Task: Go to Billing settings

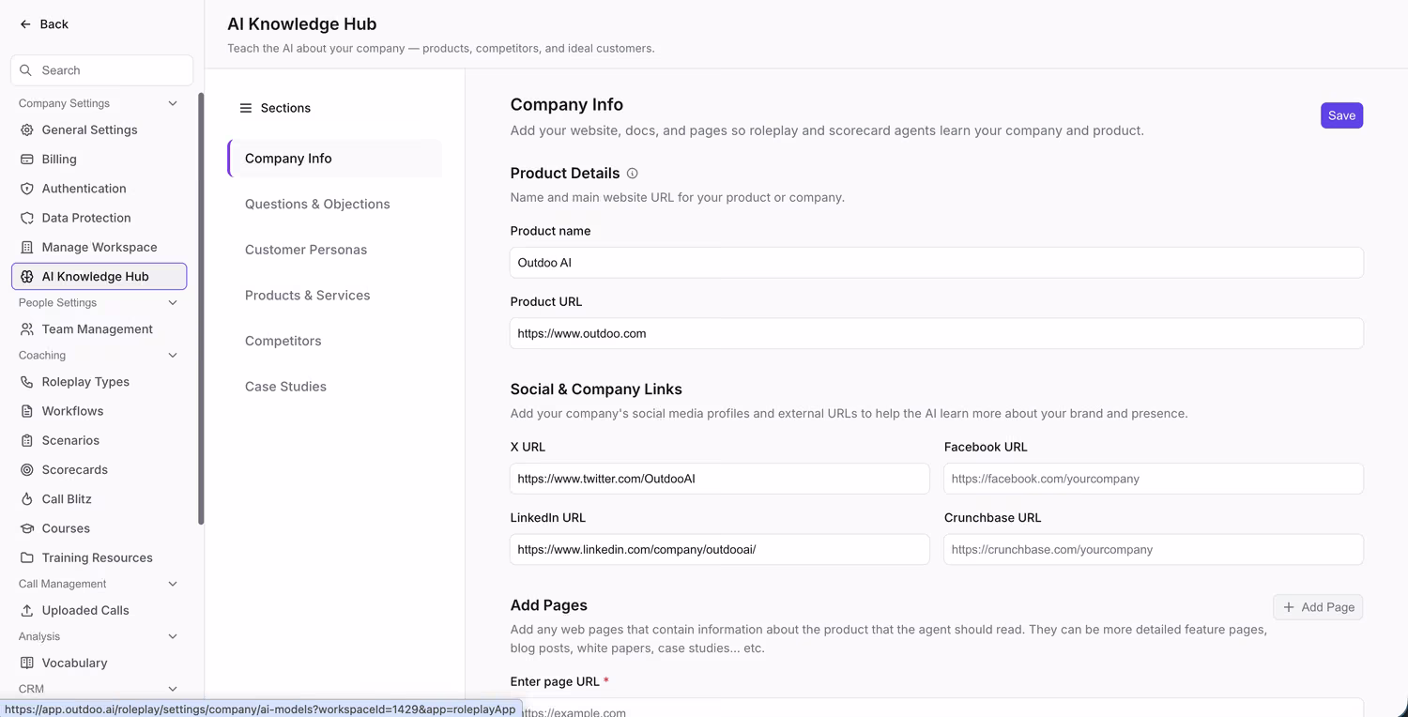Action: click(x=99, y=160)
